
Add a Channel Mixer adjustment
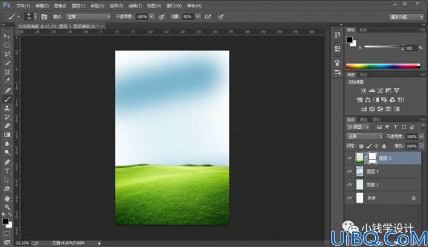coord(392,100)
